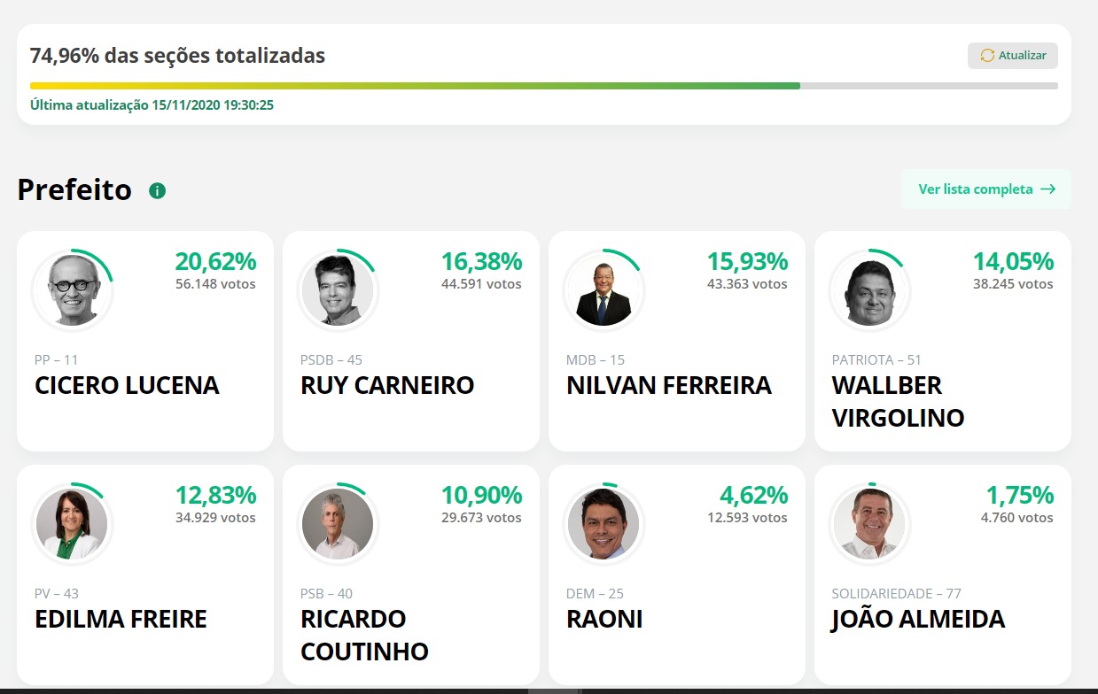Open Ver lista completa link

pyautogui.click(x=986, y=189)
